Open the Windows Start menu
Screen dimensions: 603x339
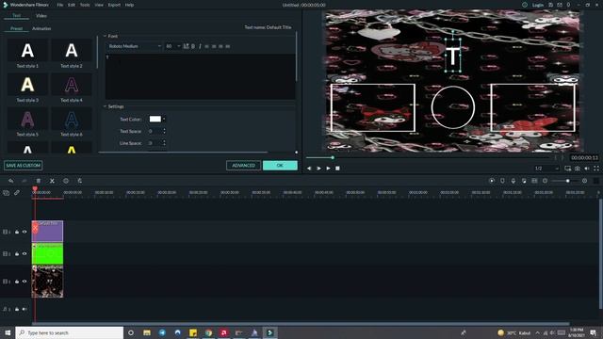pos(8,332)
